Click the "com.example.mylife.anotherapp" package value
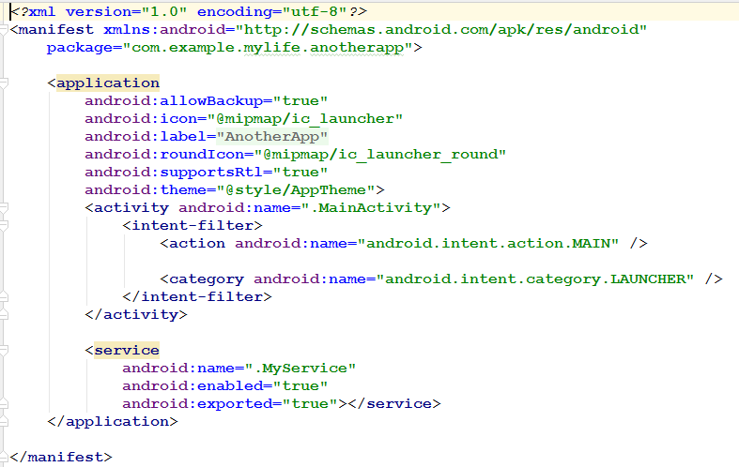739x467 pixels. 268,48
